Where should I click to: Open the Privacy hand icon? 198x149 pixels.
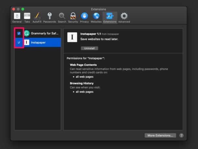pyautogui.click(x=84, y=16)
